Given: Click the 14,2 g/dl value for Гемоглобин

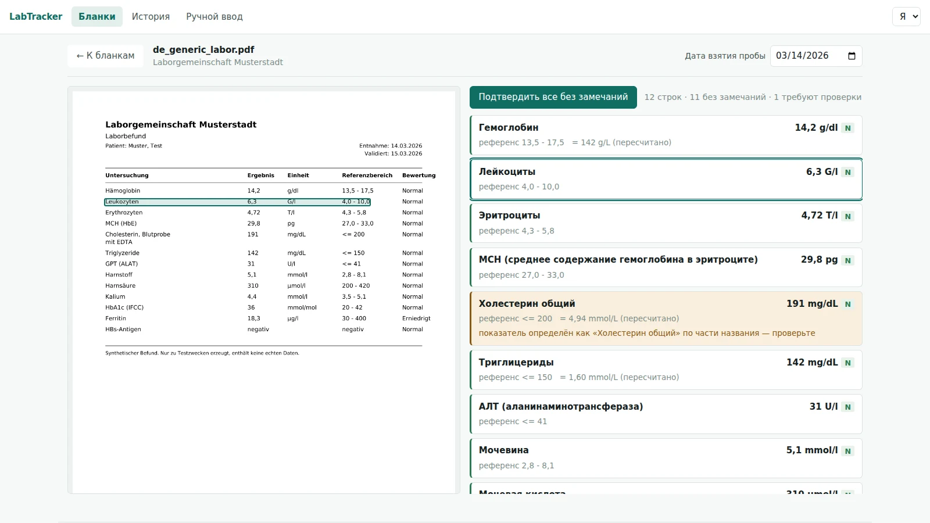Looking at the screenshot, I should [x=816, y=128].
